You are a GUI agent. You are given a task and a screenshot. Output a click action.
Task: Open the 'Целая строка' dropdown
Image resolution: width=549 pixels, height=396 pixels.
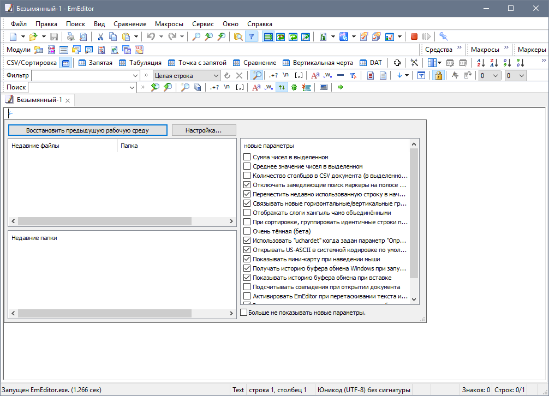coord(186,76)
